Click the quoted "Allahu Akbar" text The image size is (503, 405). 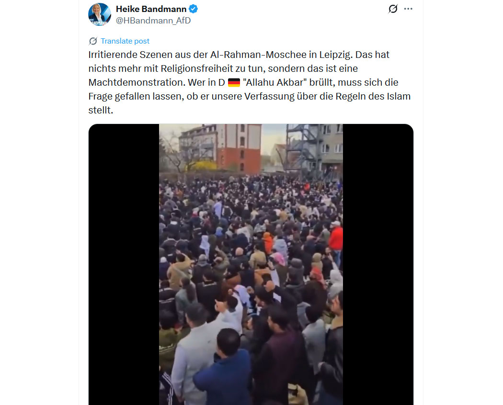[274, 82]
